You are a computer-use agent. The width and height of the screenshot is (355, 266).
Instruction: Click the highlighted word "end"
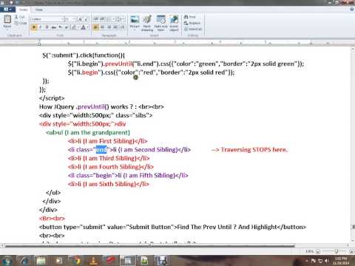point(101,149)
